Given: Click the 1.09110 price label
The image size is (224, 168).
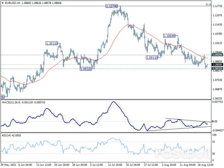Looking at the screenshot, I should (152, 58).
